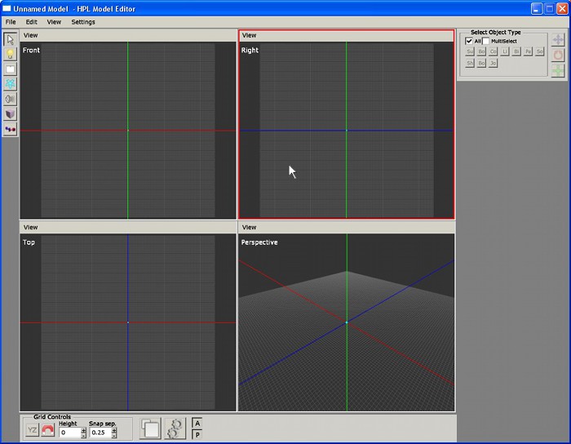Screen dimensions: 571x444
Task: Click the green scale tool icon
Action: 558,71
